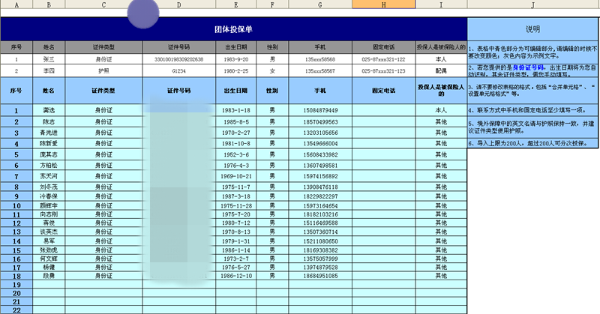Select phone number cell 15116469588
Viewport: 600px width, 314px height.
320,223
